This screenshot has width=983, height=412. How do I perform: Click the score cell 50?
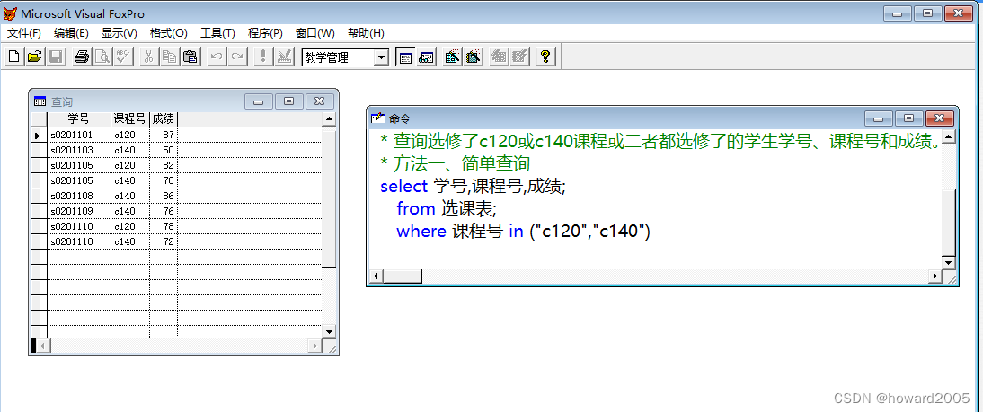pyautogui.click(x=164, y=150)
